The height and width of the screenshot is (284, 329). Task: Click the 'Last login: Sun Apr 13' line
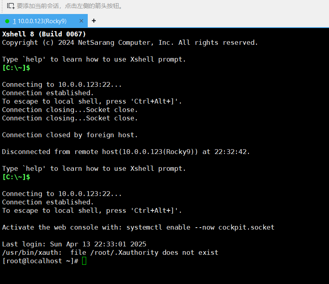(x=74, y=244)
